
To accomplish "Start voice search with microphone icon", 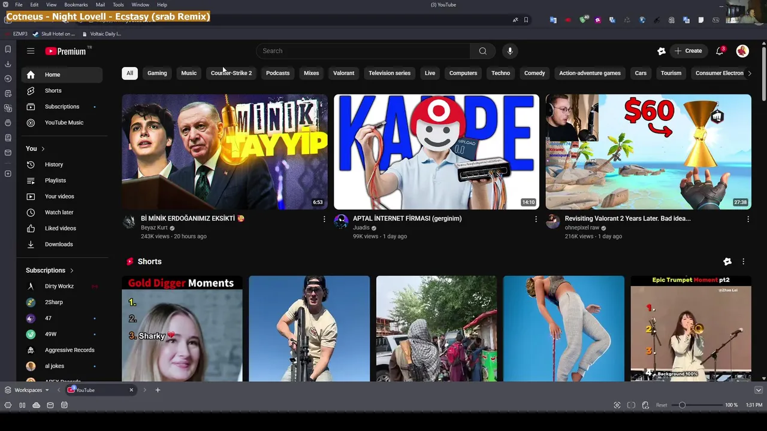I will (x=510, y=51).
